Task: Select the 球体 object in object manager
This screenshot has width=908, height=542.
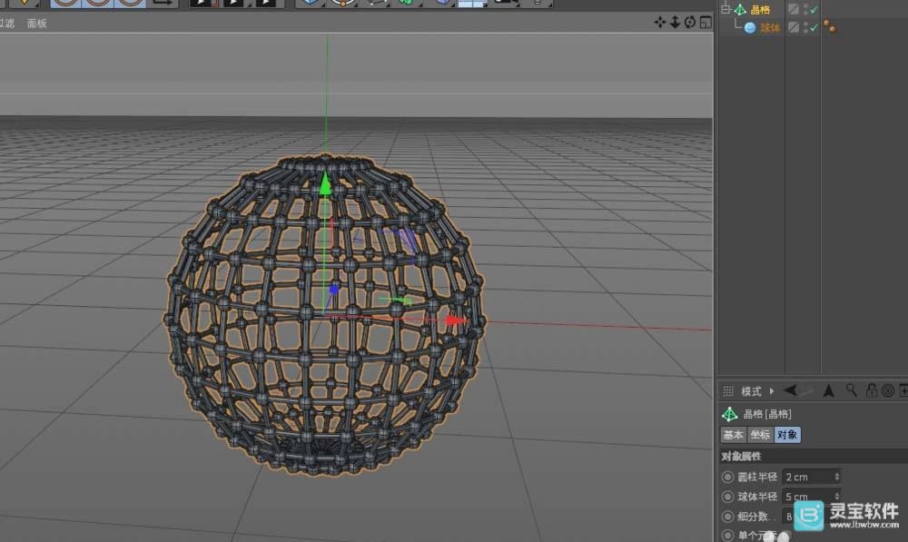Action: [770, 27]
